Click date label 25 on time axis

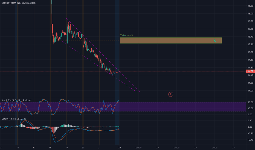157,148
